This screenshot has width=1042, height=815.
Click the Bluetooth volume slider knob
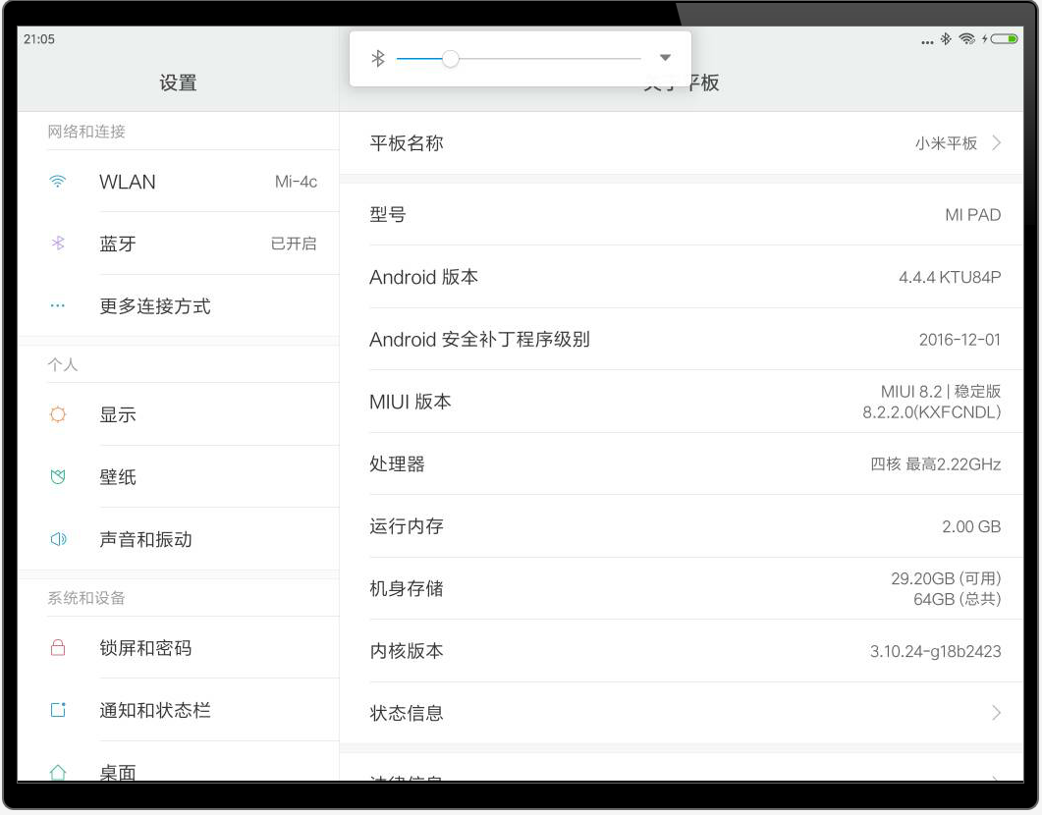click(x=451, y=59)
